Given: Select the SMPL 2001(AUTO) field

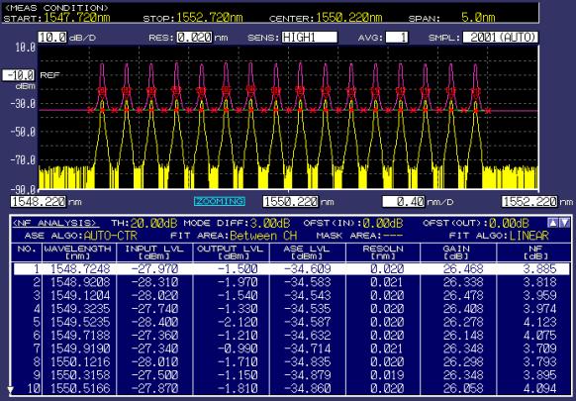Looking at the screenshot, I should pos(501,37).
